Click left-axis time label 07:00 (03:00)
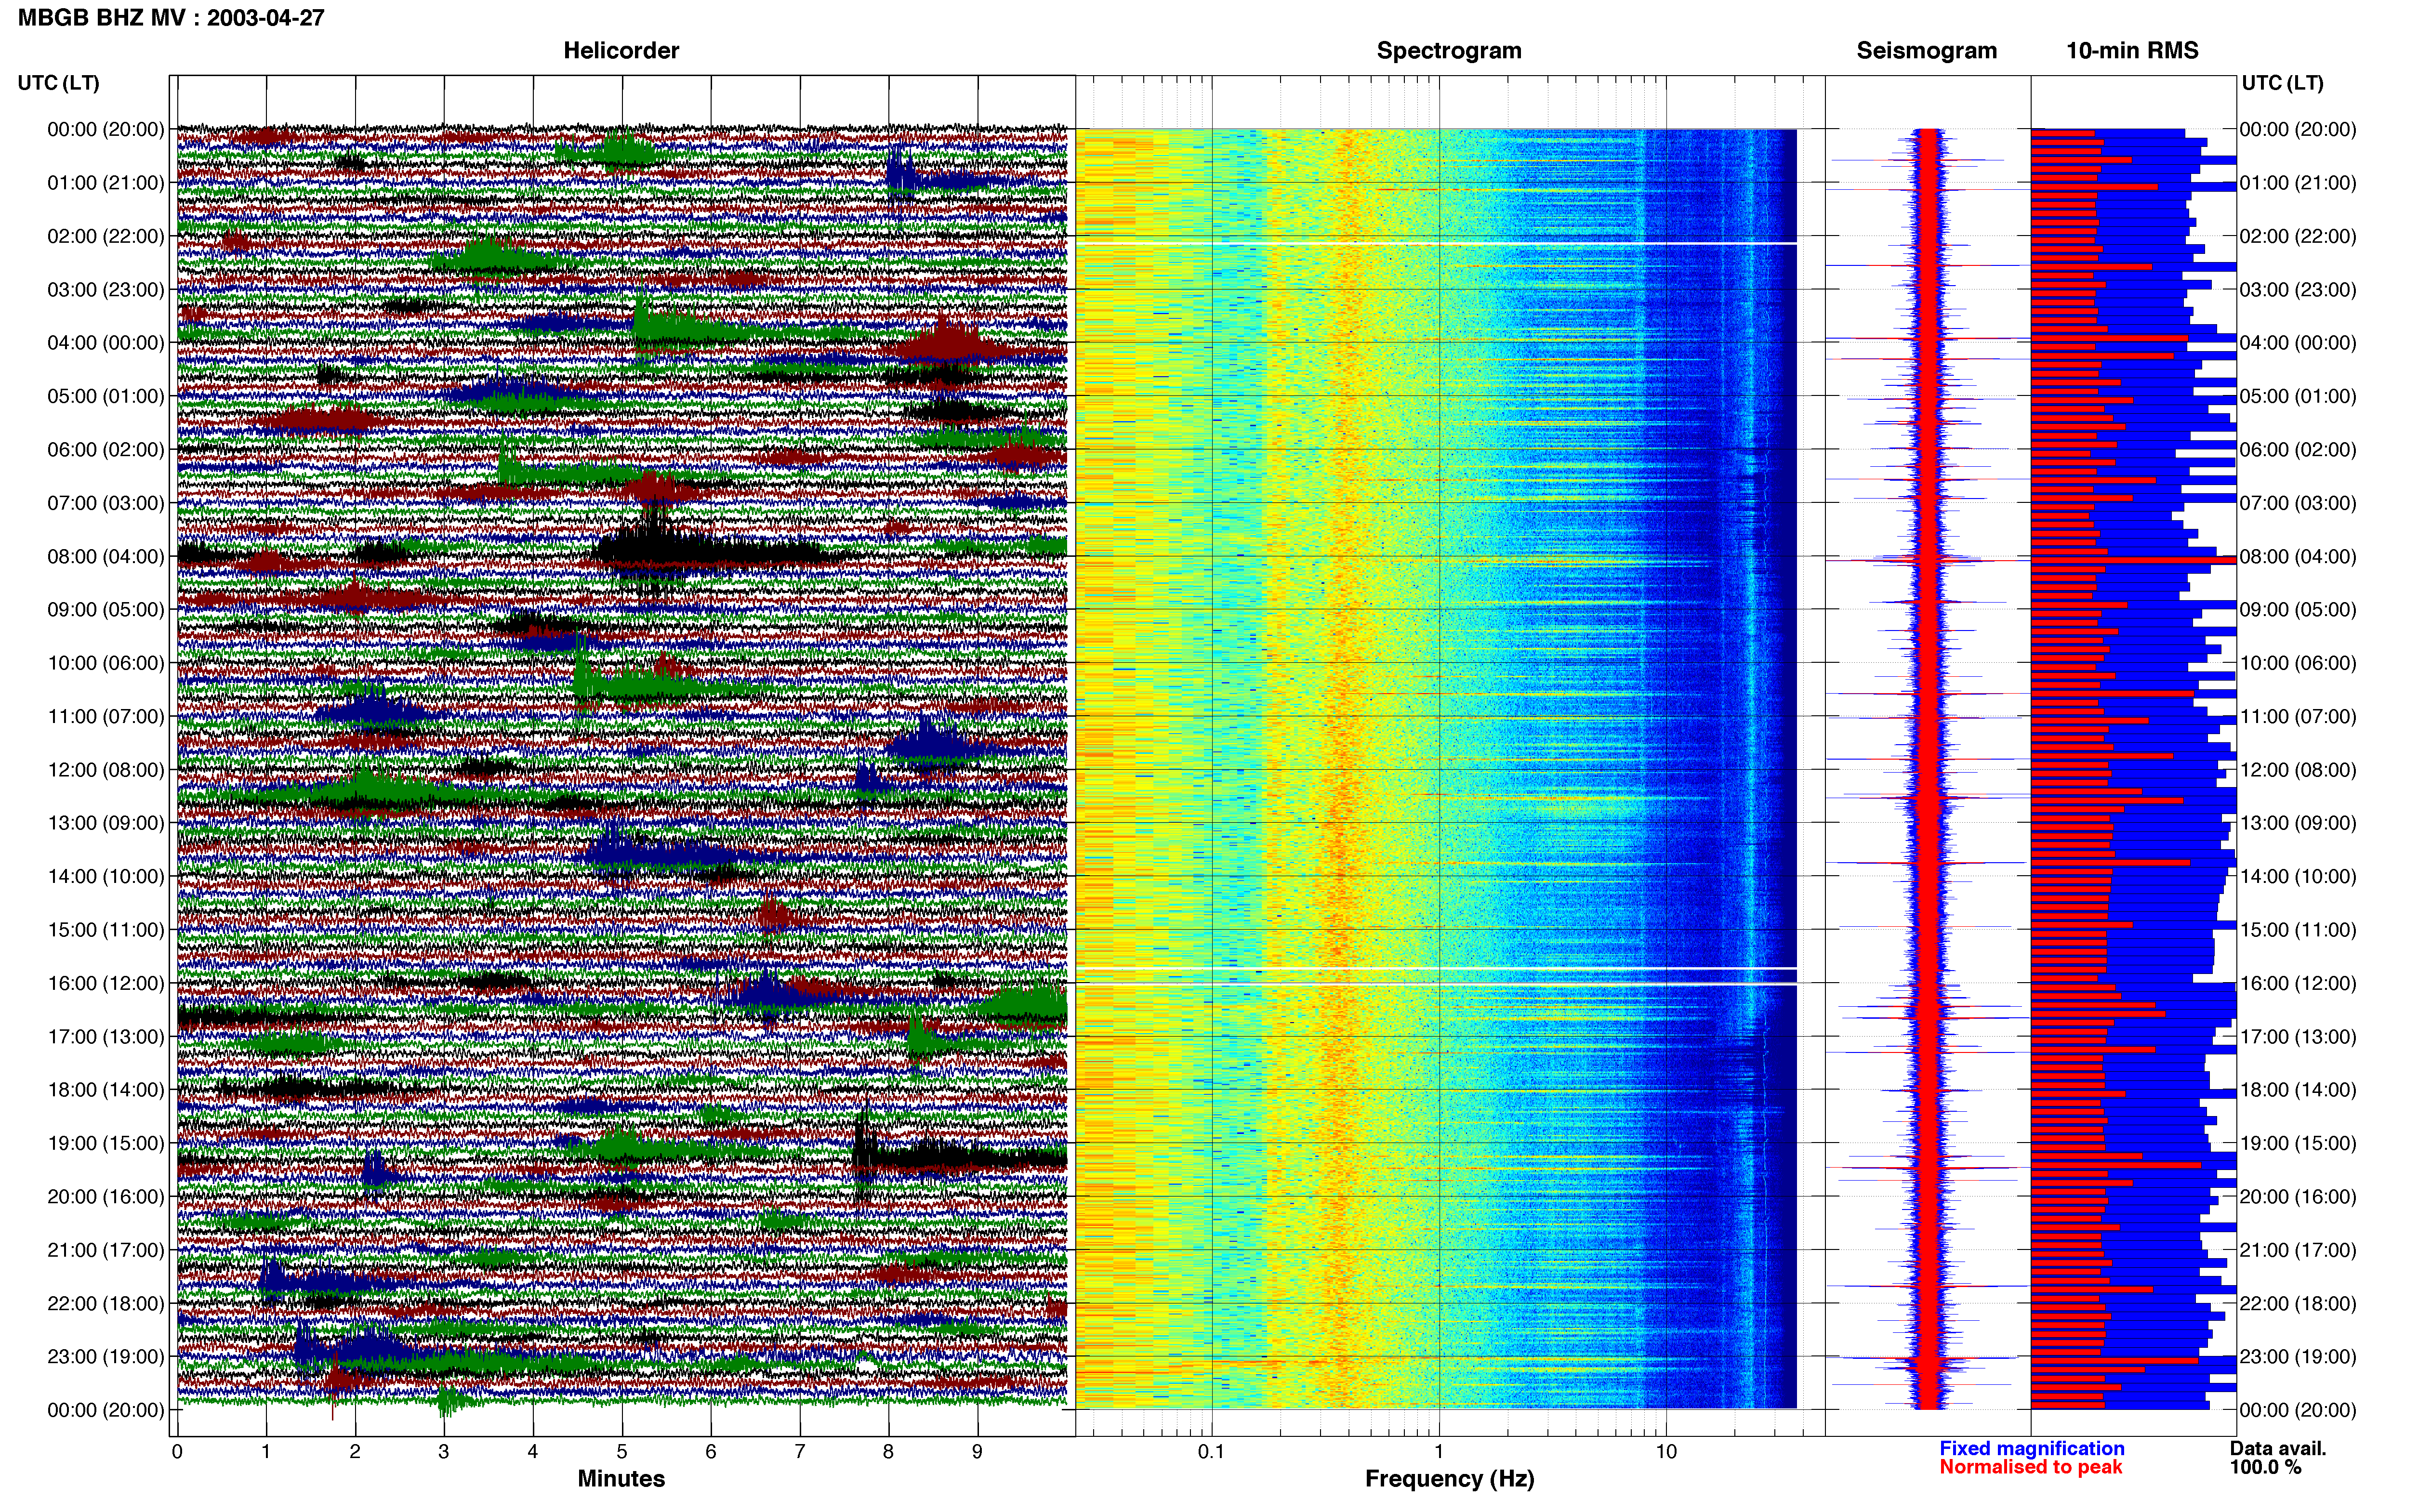 [x=106, y=503]
